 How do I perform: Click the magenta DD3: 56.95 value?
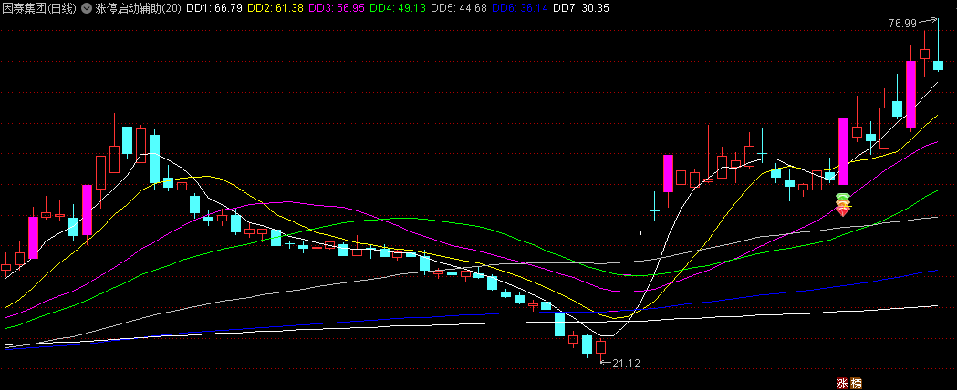(335, 9)
